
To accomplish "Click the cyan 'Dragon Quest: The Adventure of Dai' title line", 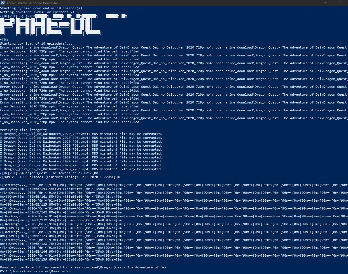I will point(49,173).
